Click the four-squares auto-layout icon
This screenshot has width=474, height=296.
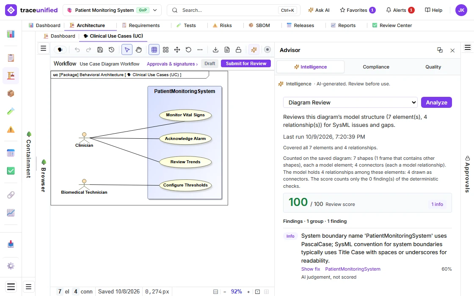(x=165, y=50)
